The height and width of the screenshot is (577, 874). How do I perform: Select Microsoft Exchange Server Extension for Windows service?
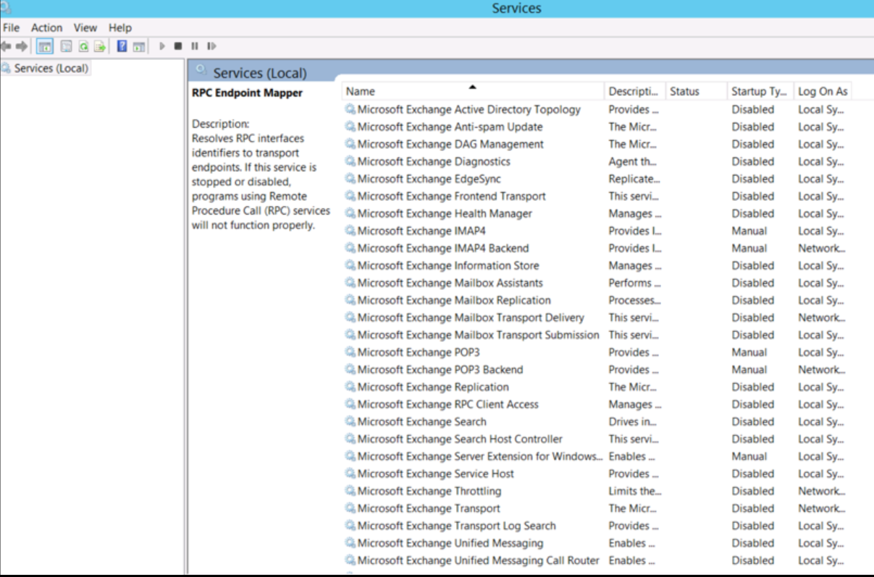[480, 457]
